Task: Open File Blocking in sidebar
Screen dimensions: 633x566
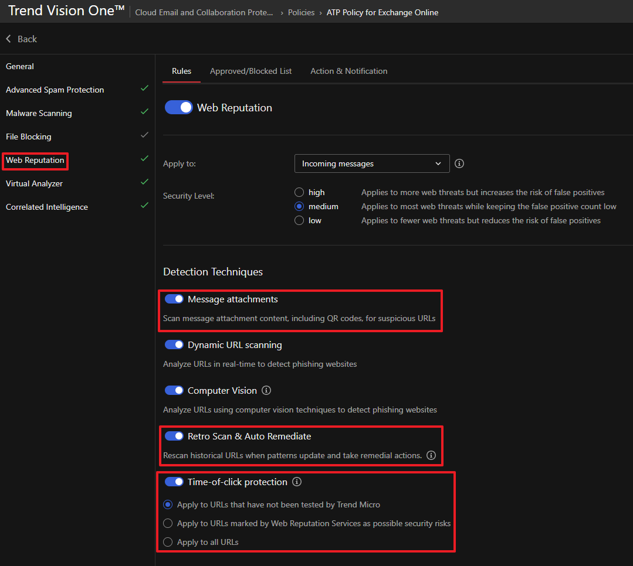Action: (28, 137)
